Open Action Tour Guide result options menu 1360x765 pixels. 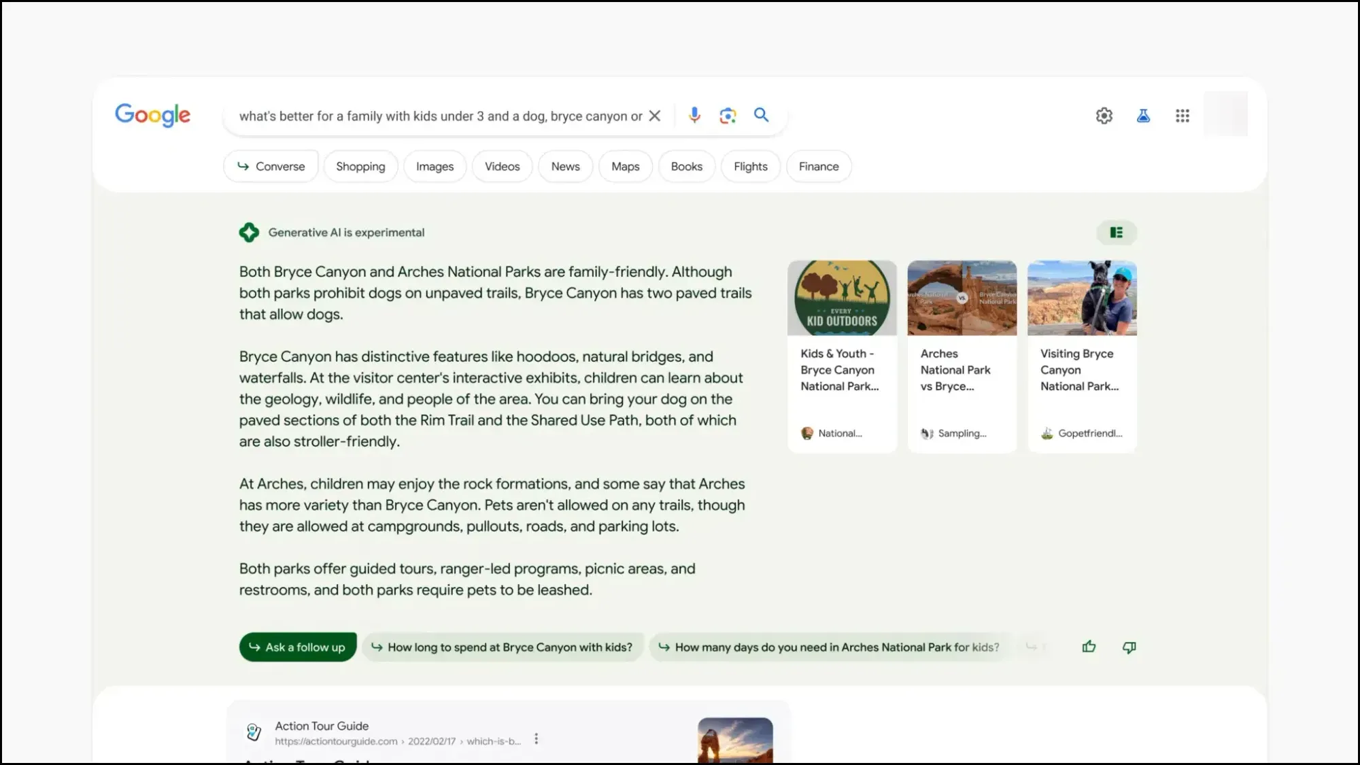tap(537, 738)
